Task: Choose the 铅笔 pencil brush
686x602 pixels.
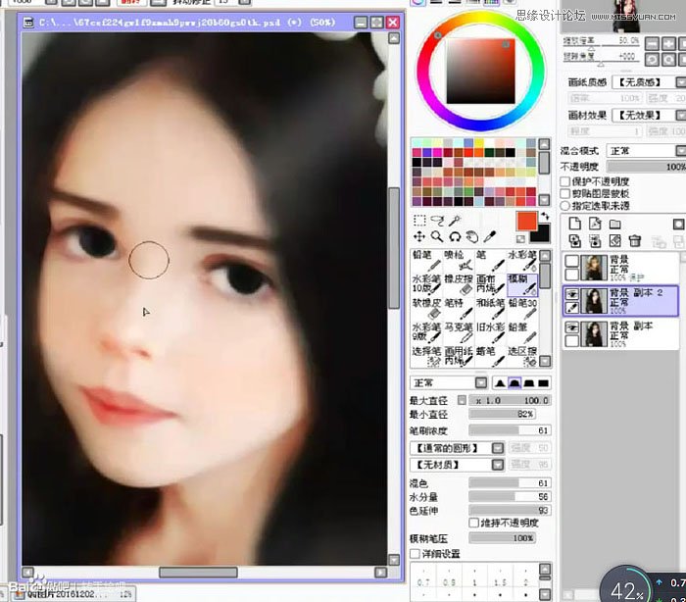Action: tap(426, 261)
